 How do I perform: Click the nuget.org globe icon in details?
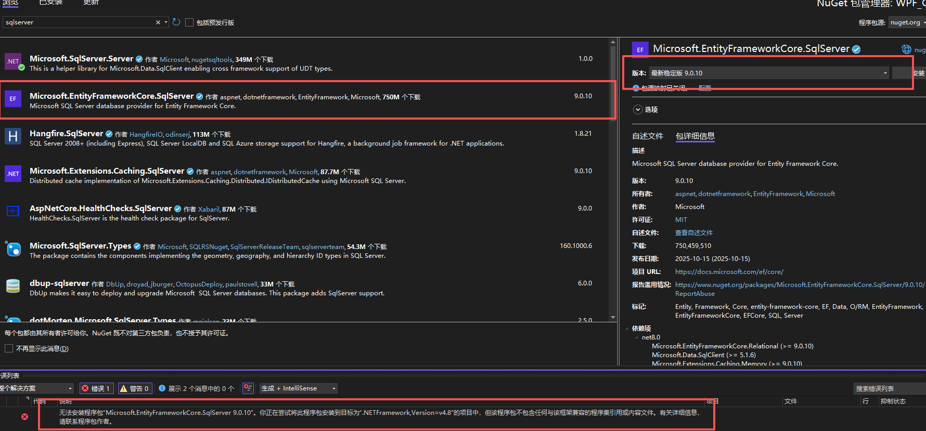point(906,49)
